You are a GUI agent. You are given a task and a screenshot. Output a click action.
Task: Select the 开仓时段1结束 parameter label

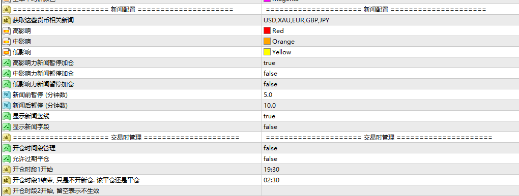(76, 180)
